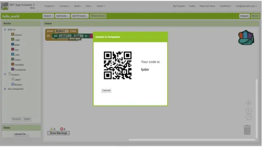Cancel the Connect to Companion dialog
The height and width of the screenshot is (147, 263).
(106, 91)
